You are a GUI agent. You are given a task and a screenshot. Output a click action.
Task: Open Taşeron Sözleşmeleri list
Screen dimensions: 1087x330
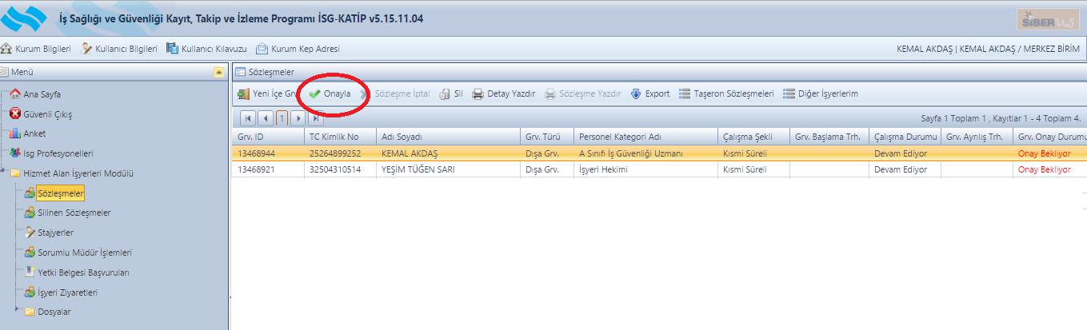coord(726,93)
